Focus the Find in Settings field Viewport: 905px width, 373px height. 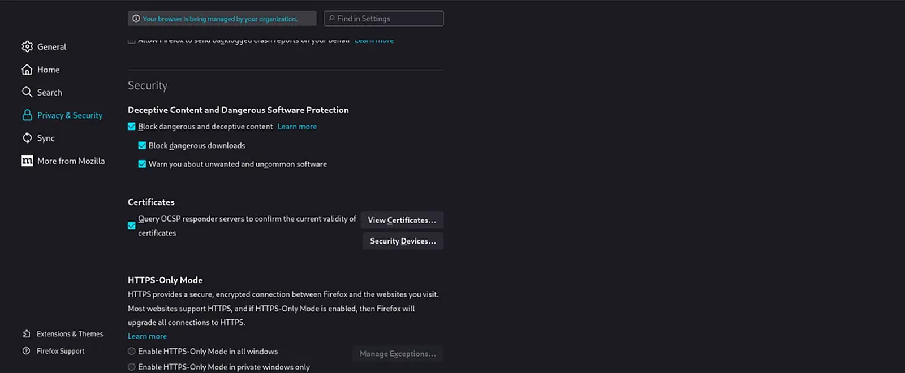[384, 19]
